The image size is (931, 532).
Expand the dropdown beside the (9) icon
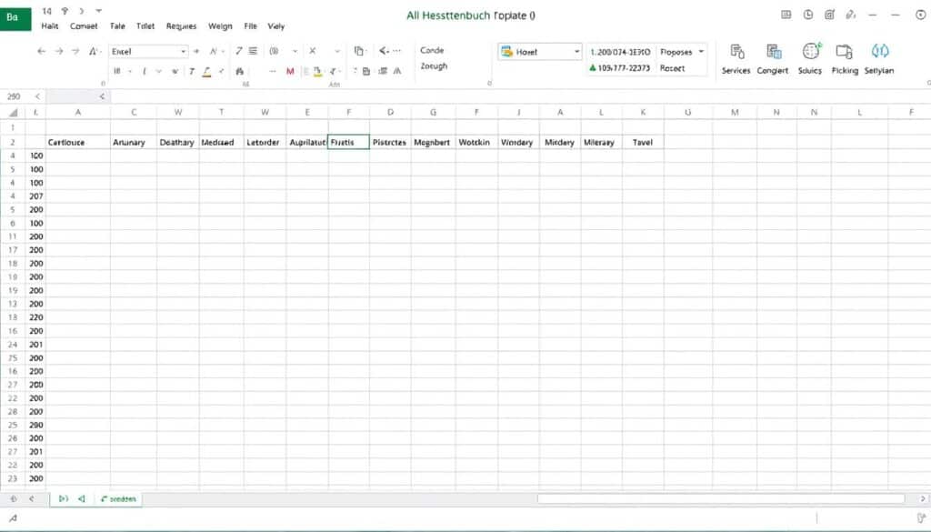[x=295, y=51]
